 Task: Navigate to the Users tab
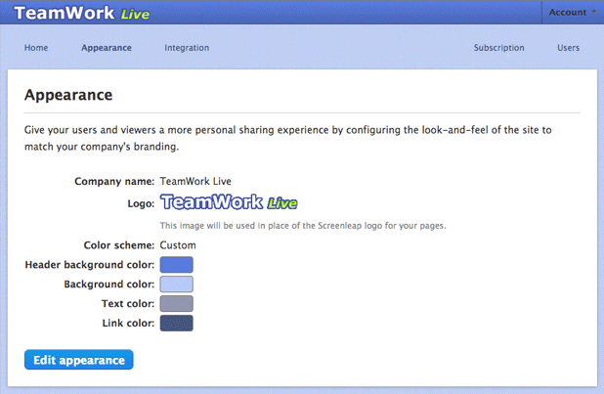pos(568,48)
